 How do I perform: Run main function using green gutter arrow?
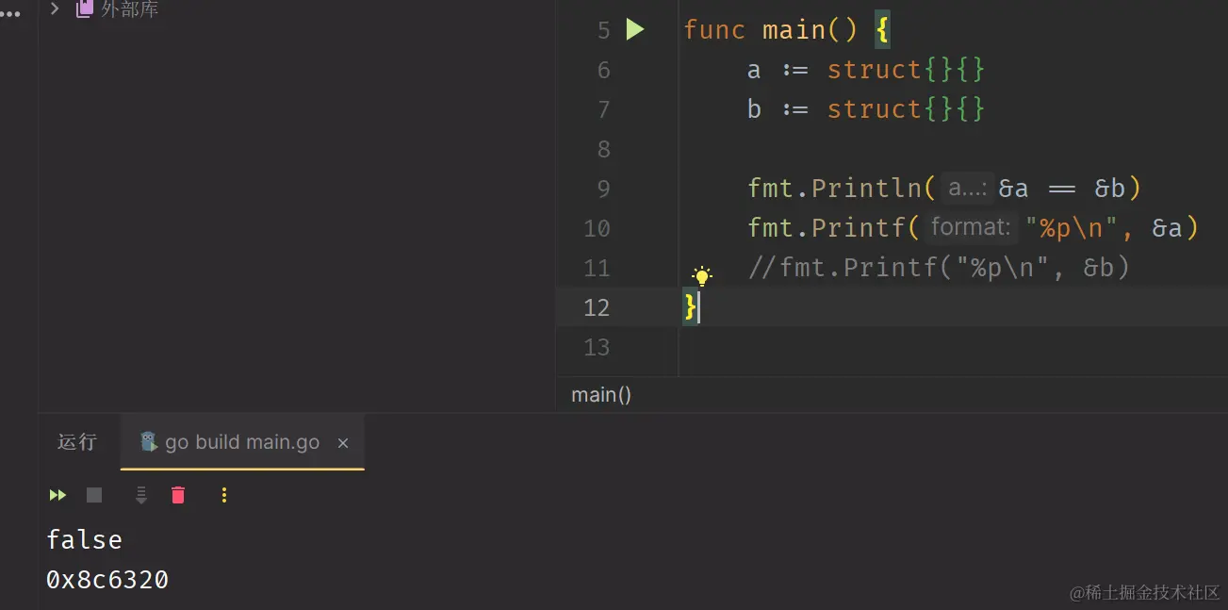pyautogui.click(x=635, y=29)
